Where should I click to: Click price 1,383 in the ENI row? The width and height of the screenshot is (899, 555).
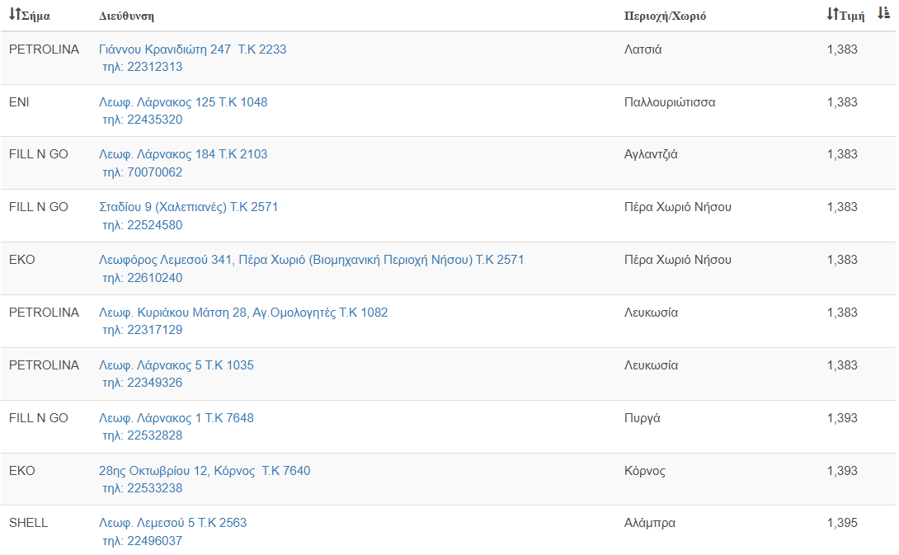point(841,102)
